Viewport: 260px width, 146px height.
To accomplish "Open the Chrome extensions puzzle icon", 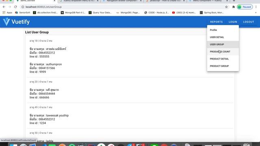I will [234, 7].
